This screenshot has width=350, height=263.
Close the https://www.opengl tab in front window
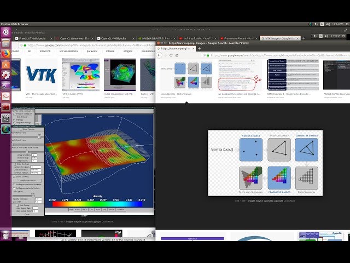coord(194,48)
